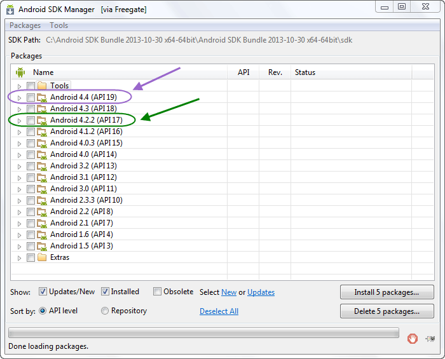Select the Android 1.6 (API 4) row text

(x=81, y=234)
